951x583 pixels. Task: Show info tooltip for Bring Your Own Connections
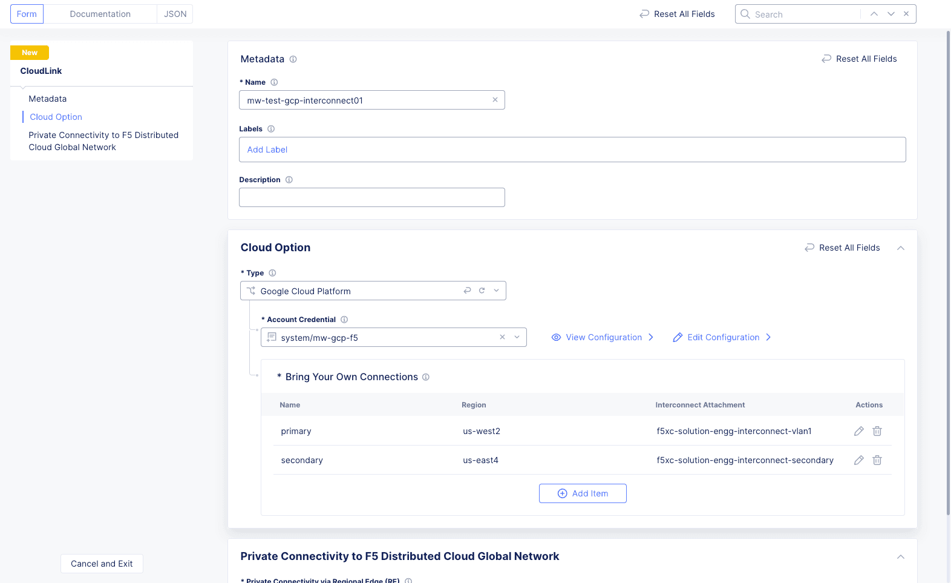click(x=426, y=377)
